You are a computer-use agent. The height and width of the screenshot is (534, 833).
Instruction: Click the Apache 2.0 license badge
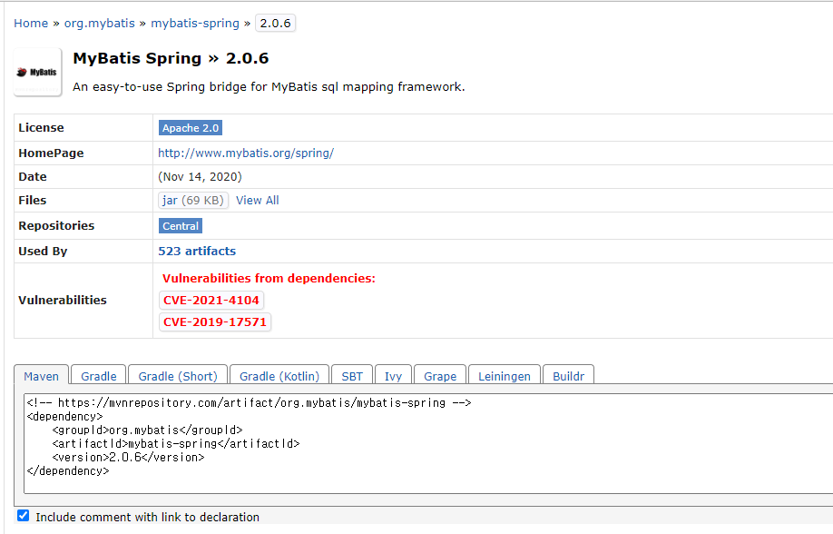pos(191,128)
